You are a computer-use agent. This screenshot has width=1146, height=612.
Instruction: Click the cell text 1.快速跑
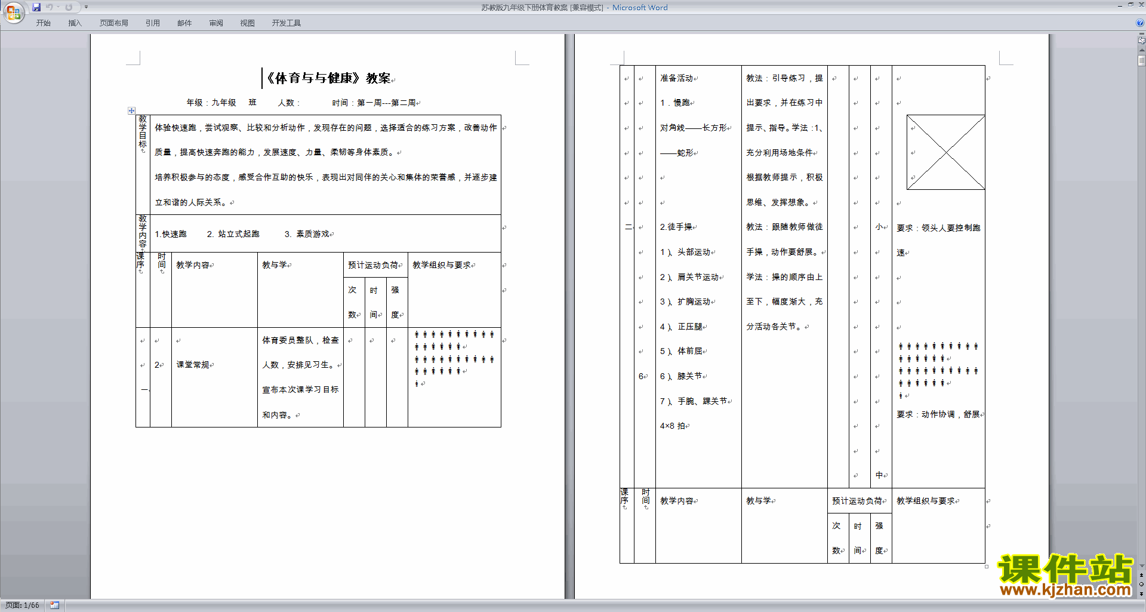click(171, 234)
